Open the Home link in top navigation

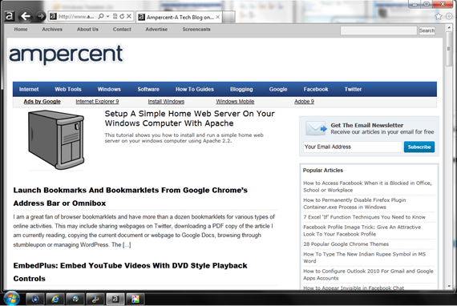click(21, 30)
